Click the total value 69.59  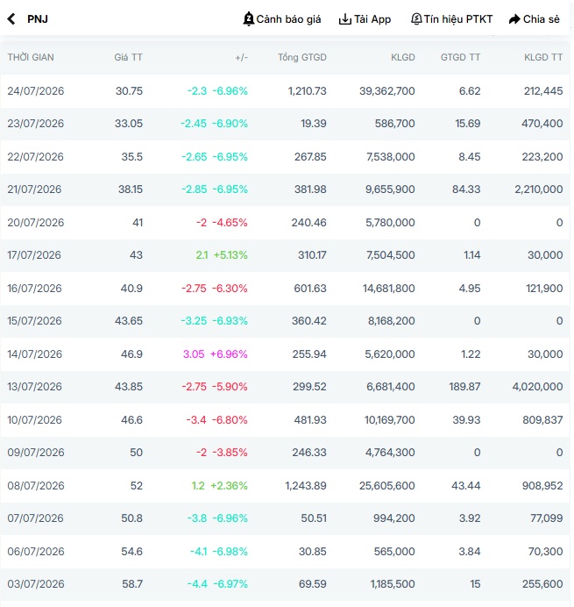[x=313, y=584]
